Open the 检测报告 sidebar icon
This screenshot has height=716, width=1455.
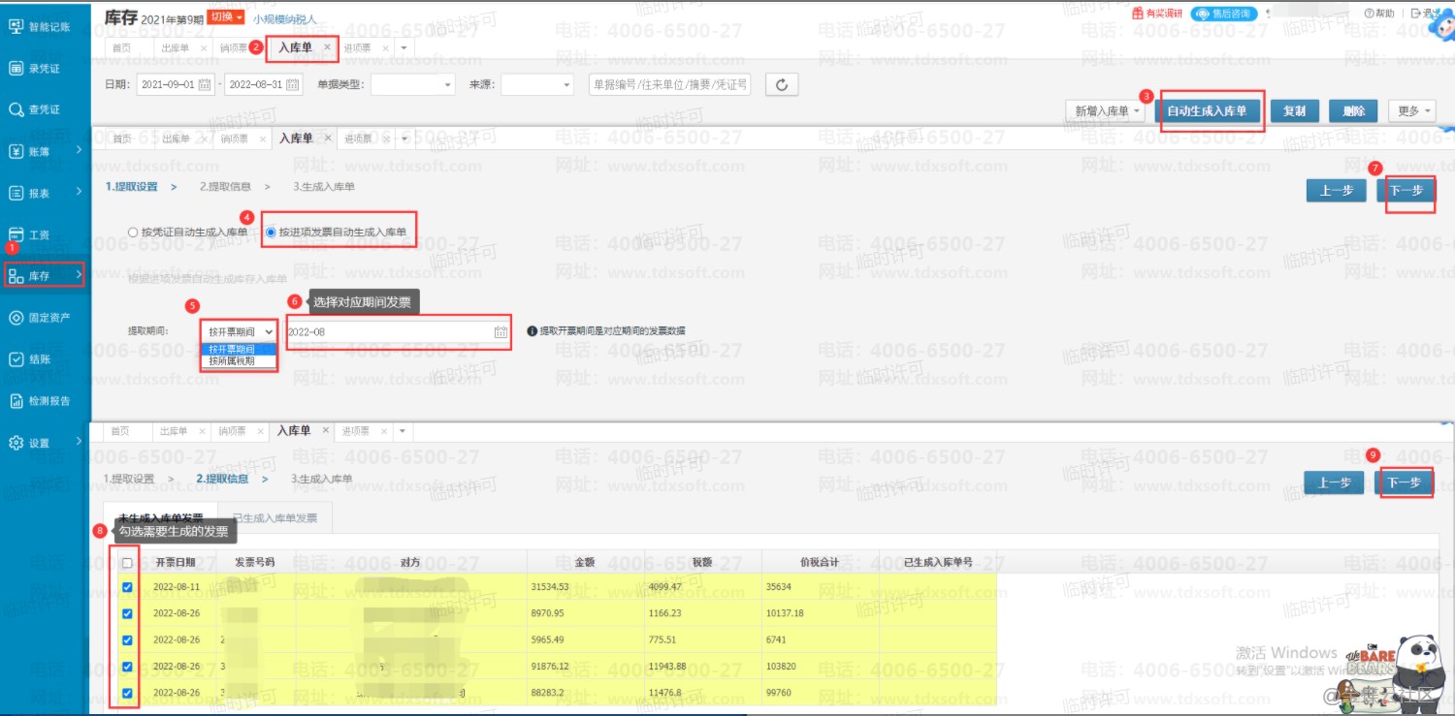(x=16, y=401)
